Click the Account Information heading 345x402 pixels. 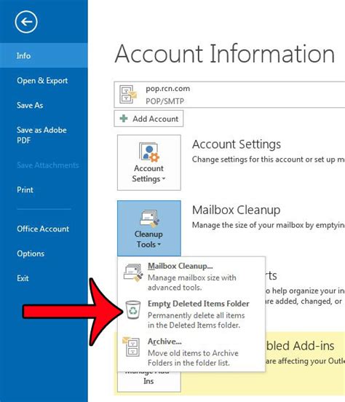[x=225, y=54]
